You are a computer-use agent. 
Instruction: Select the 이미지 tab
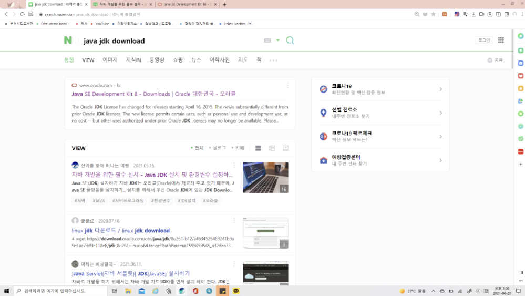(110, 60)
